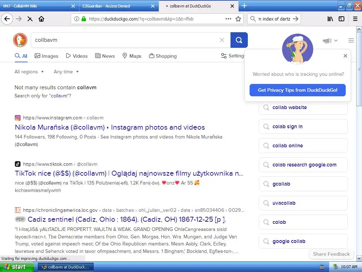The image size is (362, 272).
Task: Open Nikola Murańska Instagram result
Action: click(110, 127)
